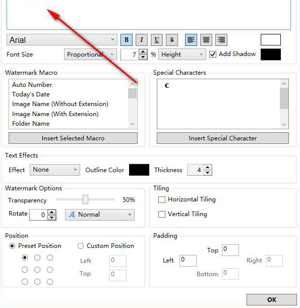Toggle Underline text formatting
300x308 pixels.
(157, 40)
